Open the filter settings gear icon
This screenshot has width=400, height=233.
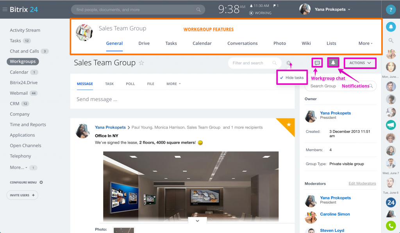click(x=288, y=63)
